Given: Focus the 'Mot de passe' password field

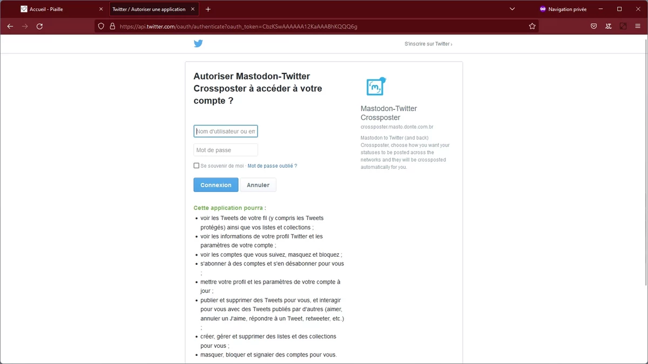Looking at the screenshot, I should coord(226,150).
